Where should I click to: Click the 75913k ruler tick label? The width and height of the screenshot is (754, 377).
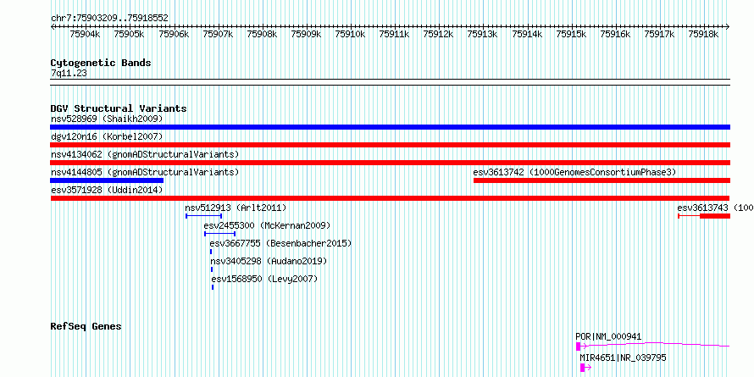coord(483,34)
